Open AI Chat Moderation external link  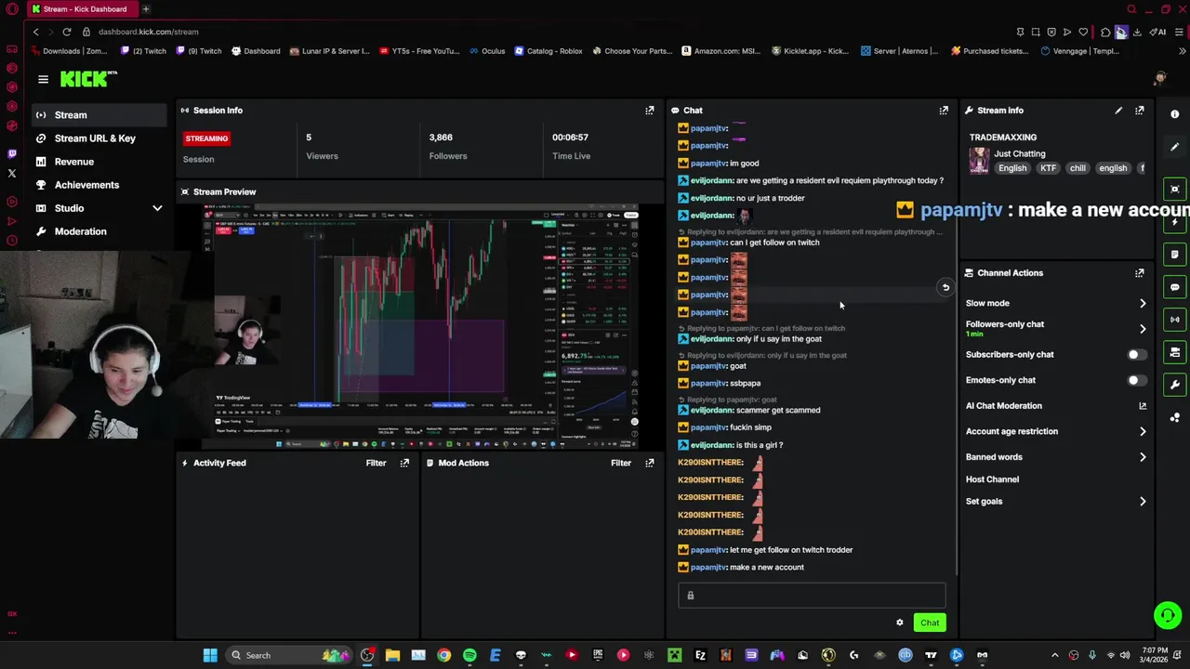tap(1143, 406)
